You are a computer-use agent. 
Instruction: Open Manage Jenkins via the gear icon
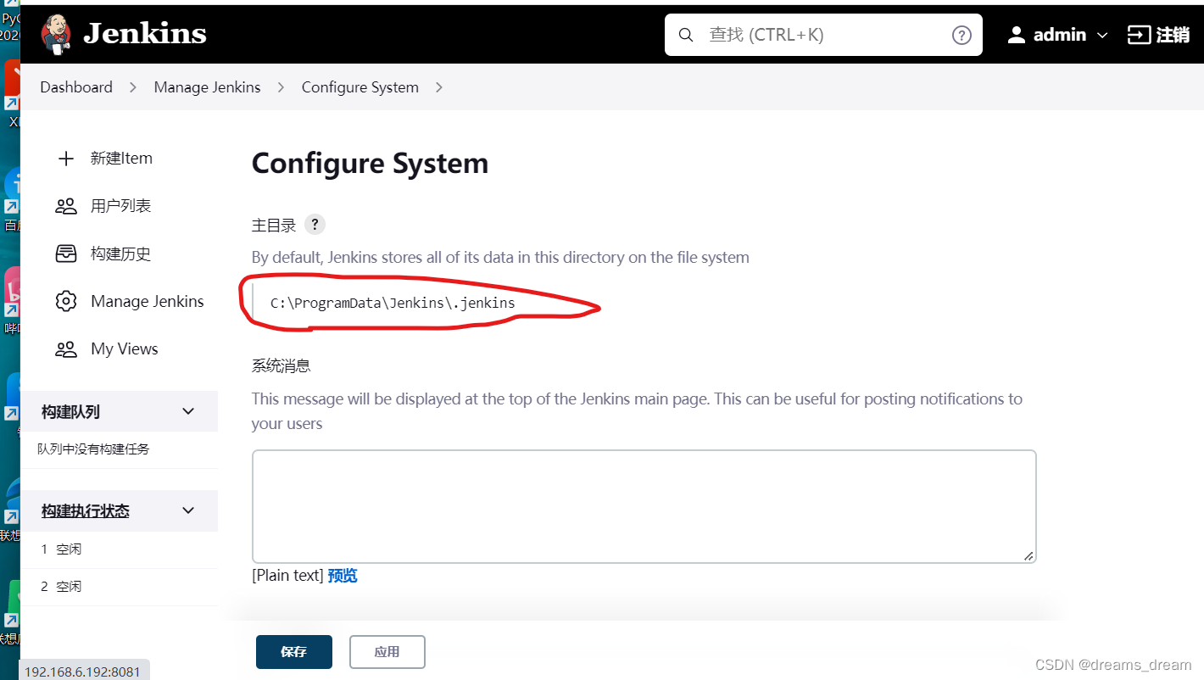point(66,301)
